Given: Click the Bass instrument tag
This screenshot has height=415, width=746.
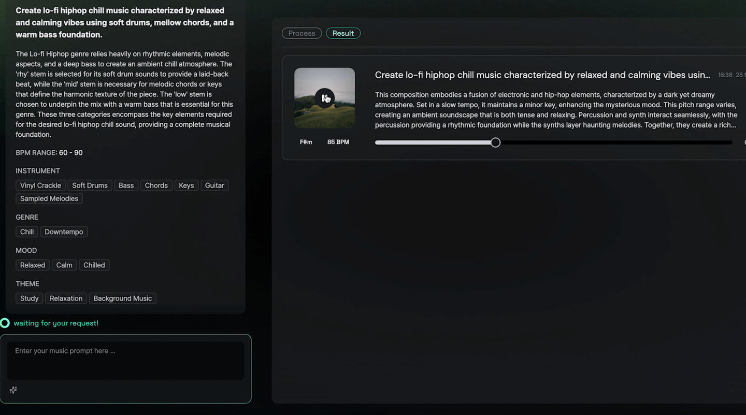Looking at the screenshot, I should 126,185.
